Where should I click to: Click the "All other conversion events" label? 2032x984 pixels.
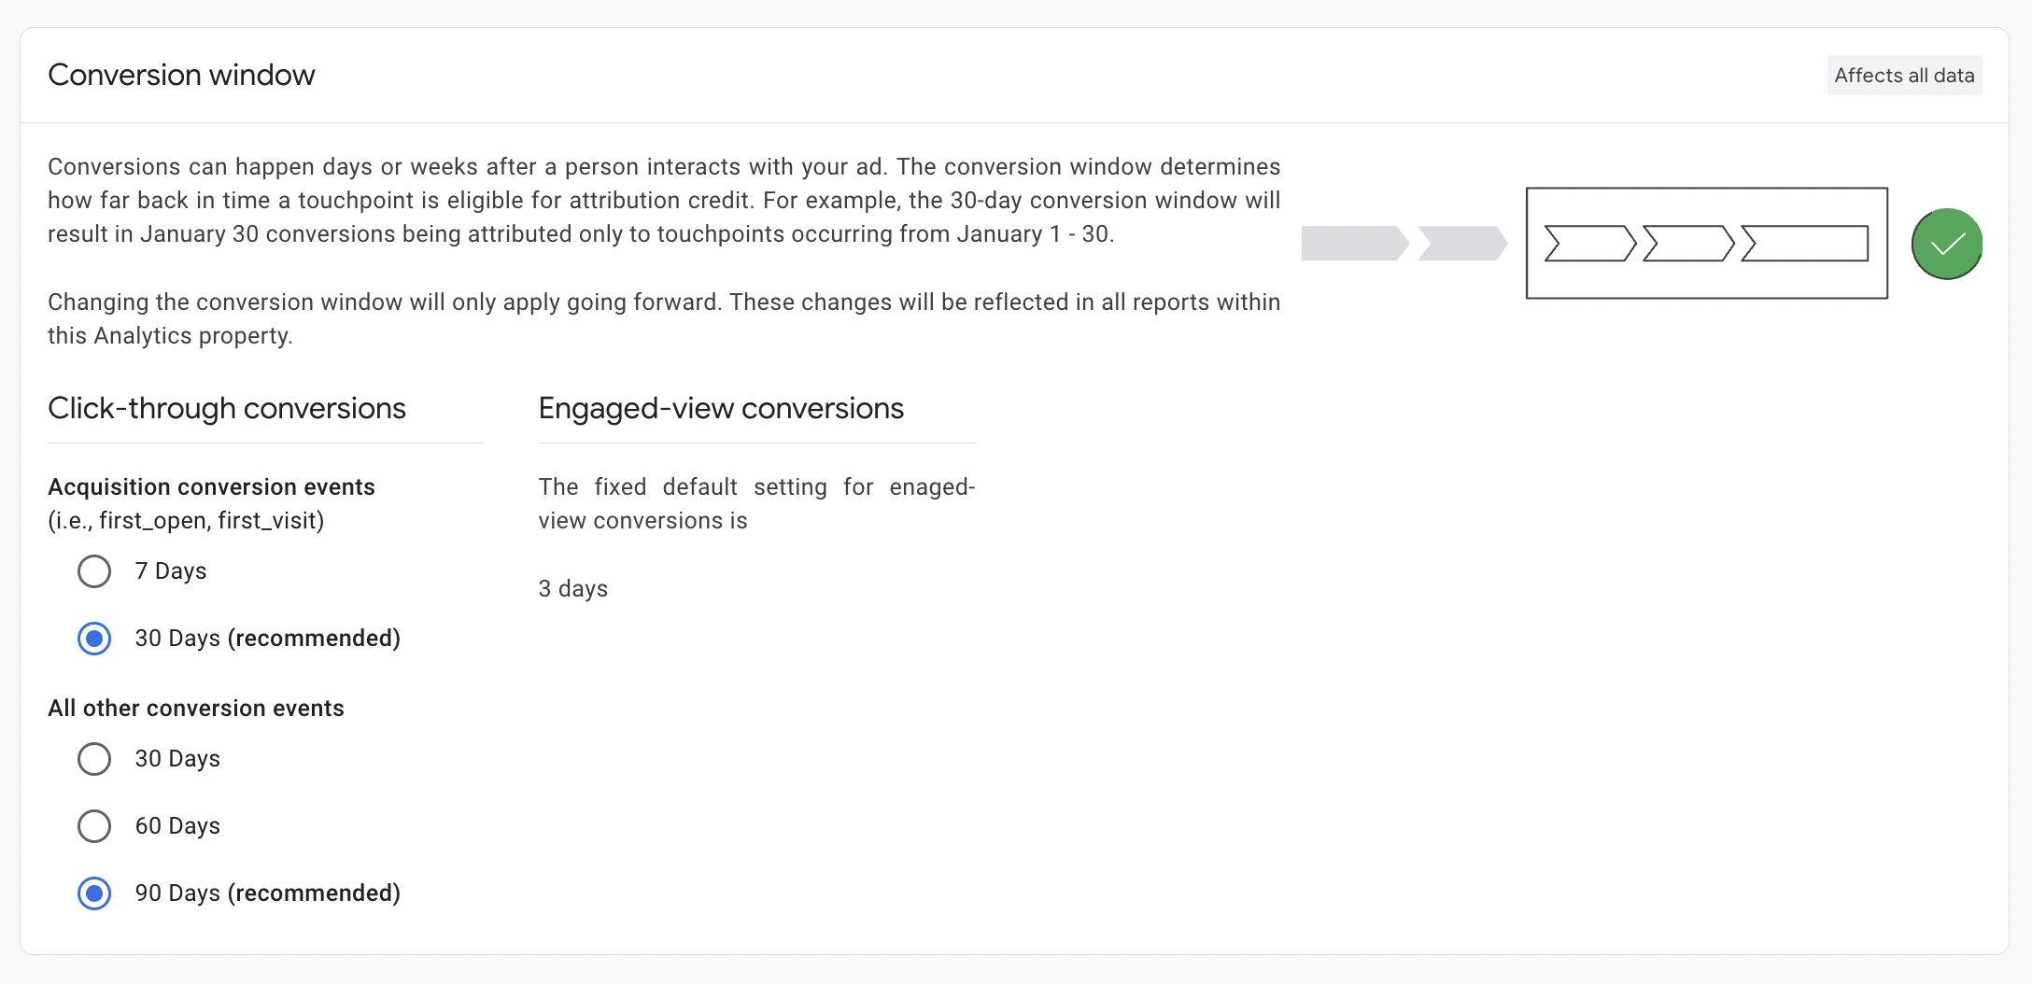(x=196, y=708)
